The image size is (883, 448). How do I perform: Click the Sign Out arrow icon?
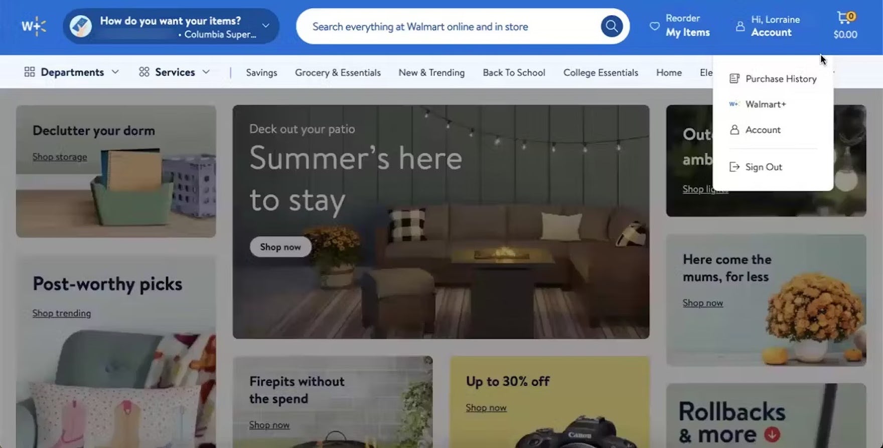point(734,167)
